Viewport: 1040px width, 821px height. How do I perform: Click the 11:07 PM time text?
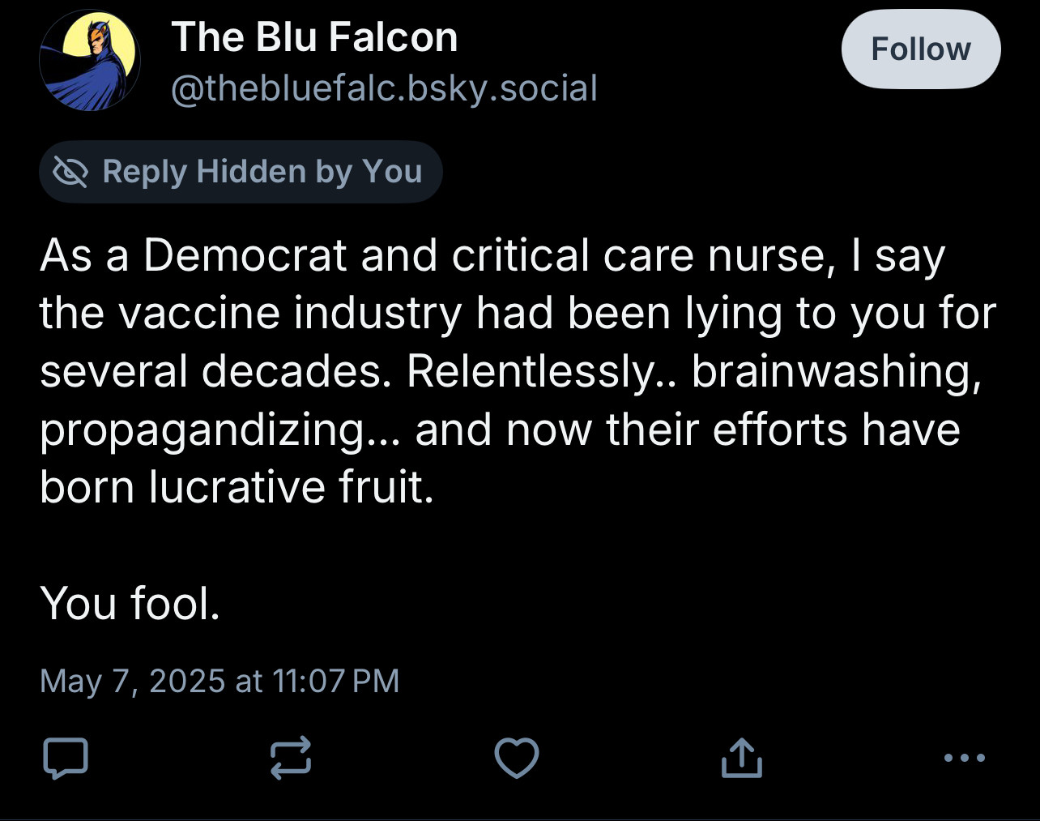tap(336, 681)
